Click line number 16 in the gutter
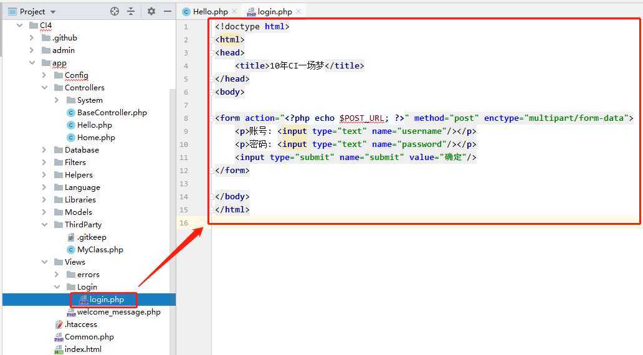Viewport: 643px width, 355px height. (x=184, y=222)
